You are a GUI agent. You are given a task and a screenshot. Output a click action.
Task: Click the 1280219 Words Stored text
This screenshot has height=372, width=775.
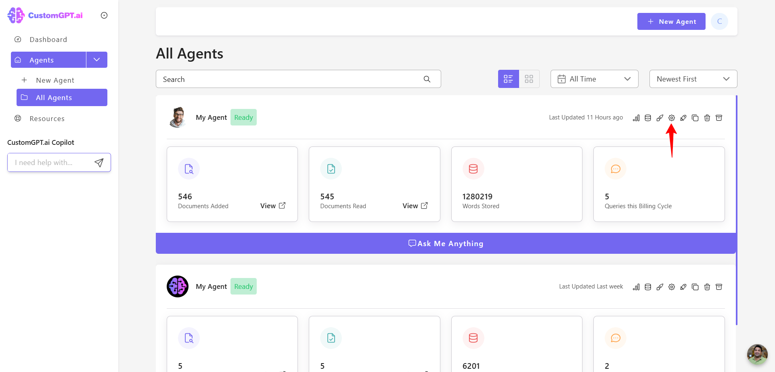[481, 201]
